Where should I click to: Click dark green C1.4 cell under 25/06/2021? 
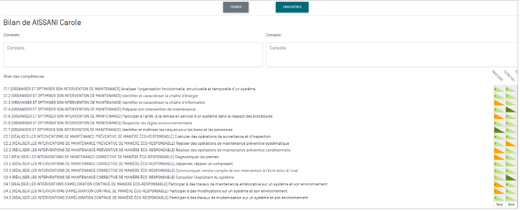pos(510,109)
